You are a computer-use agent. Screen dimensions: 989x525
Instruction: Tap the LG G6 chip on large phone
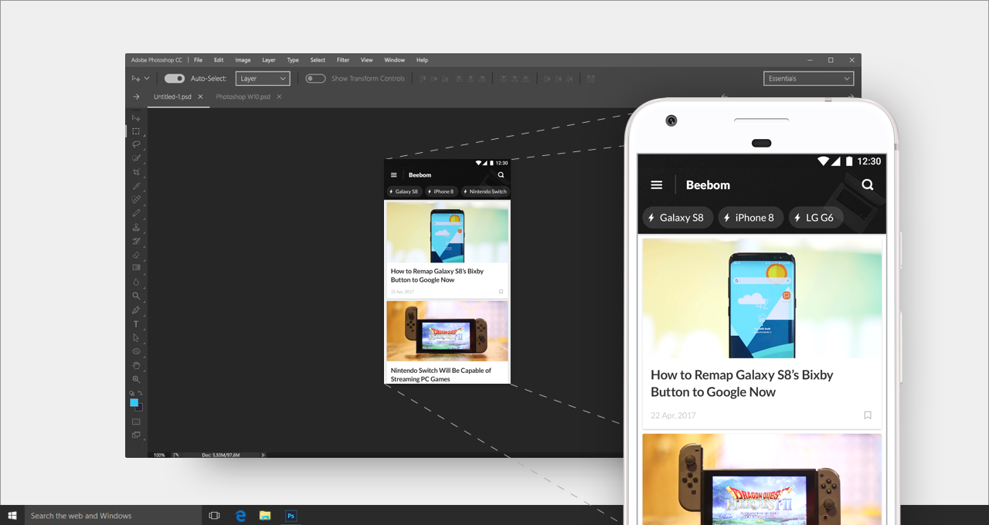pyautogui.click(x=815, y=218)
